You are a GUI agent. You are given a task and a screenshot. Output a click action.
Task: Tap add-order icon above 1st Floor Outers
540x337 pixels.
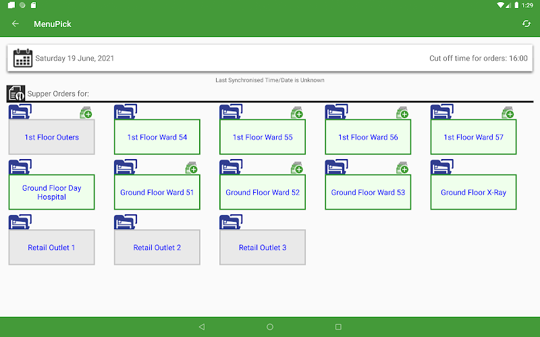click(86, 113)
